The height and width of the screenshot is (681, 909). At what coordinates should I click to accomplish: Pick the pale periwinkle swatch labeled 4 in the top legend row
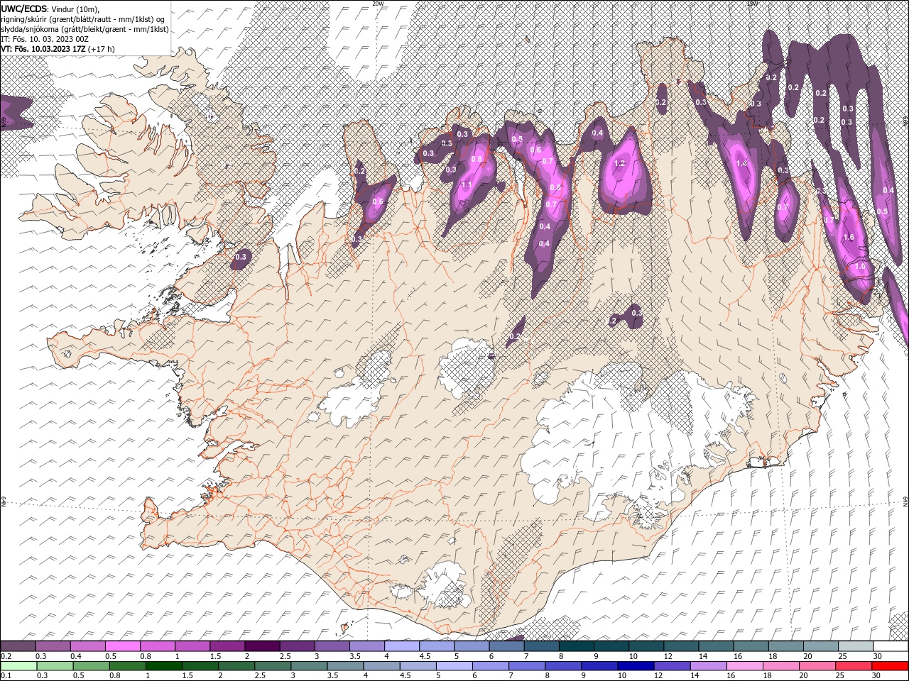click(x=402, y=646)
